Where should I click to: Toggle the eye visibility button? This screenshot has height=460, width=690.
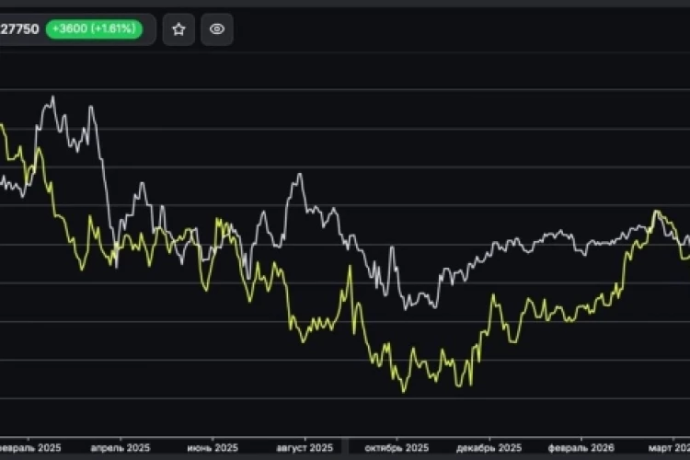[x=217, y=29]
